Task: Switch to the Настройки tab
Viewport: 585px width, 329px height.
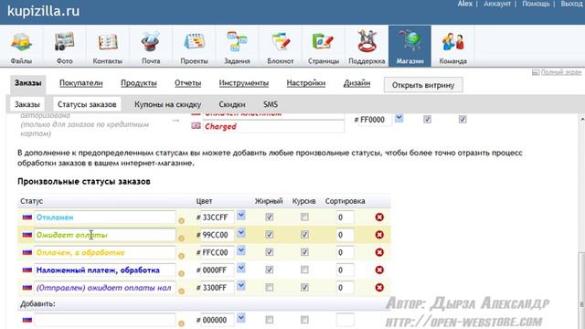Action: pos(306,83)
